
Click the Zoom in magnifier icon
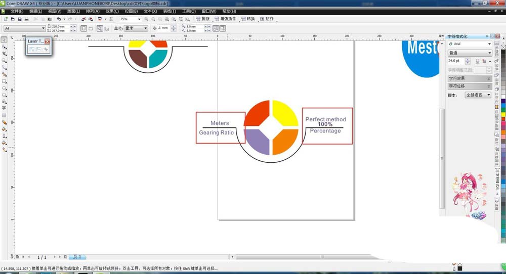[147, 19]
